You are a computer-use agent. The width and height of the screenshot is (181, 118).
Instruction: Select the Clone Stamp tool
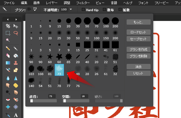pyautogui.click(x=16, y=63)
